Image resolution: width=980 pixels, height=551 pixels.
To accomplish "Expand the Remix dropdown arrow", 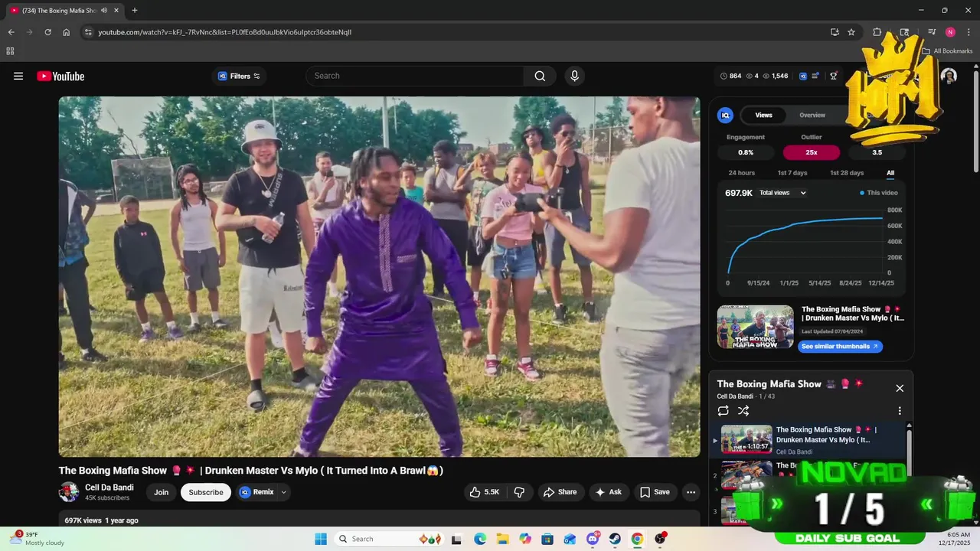I will (283, 492).
